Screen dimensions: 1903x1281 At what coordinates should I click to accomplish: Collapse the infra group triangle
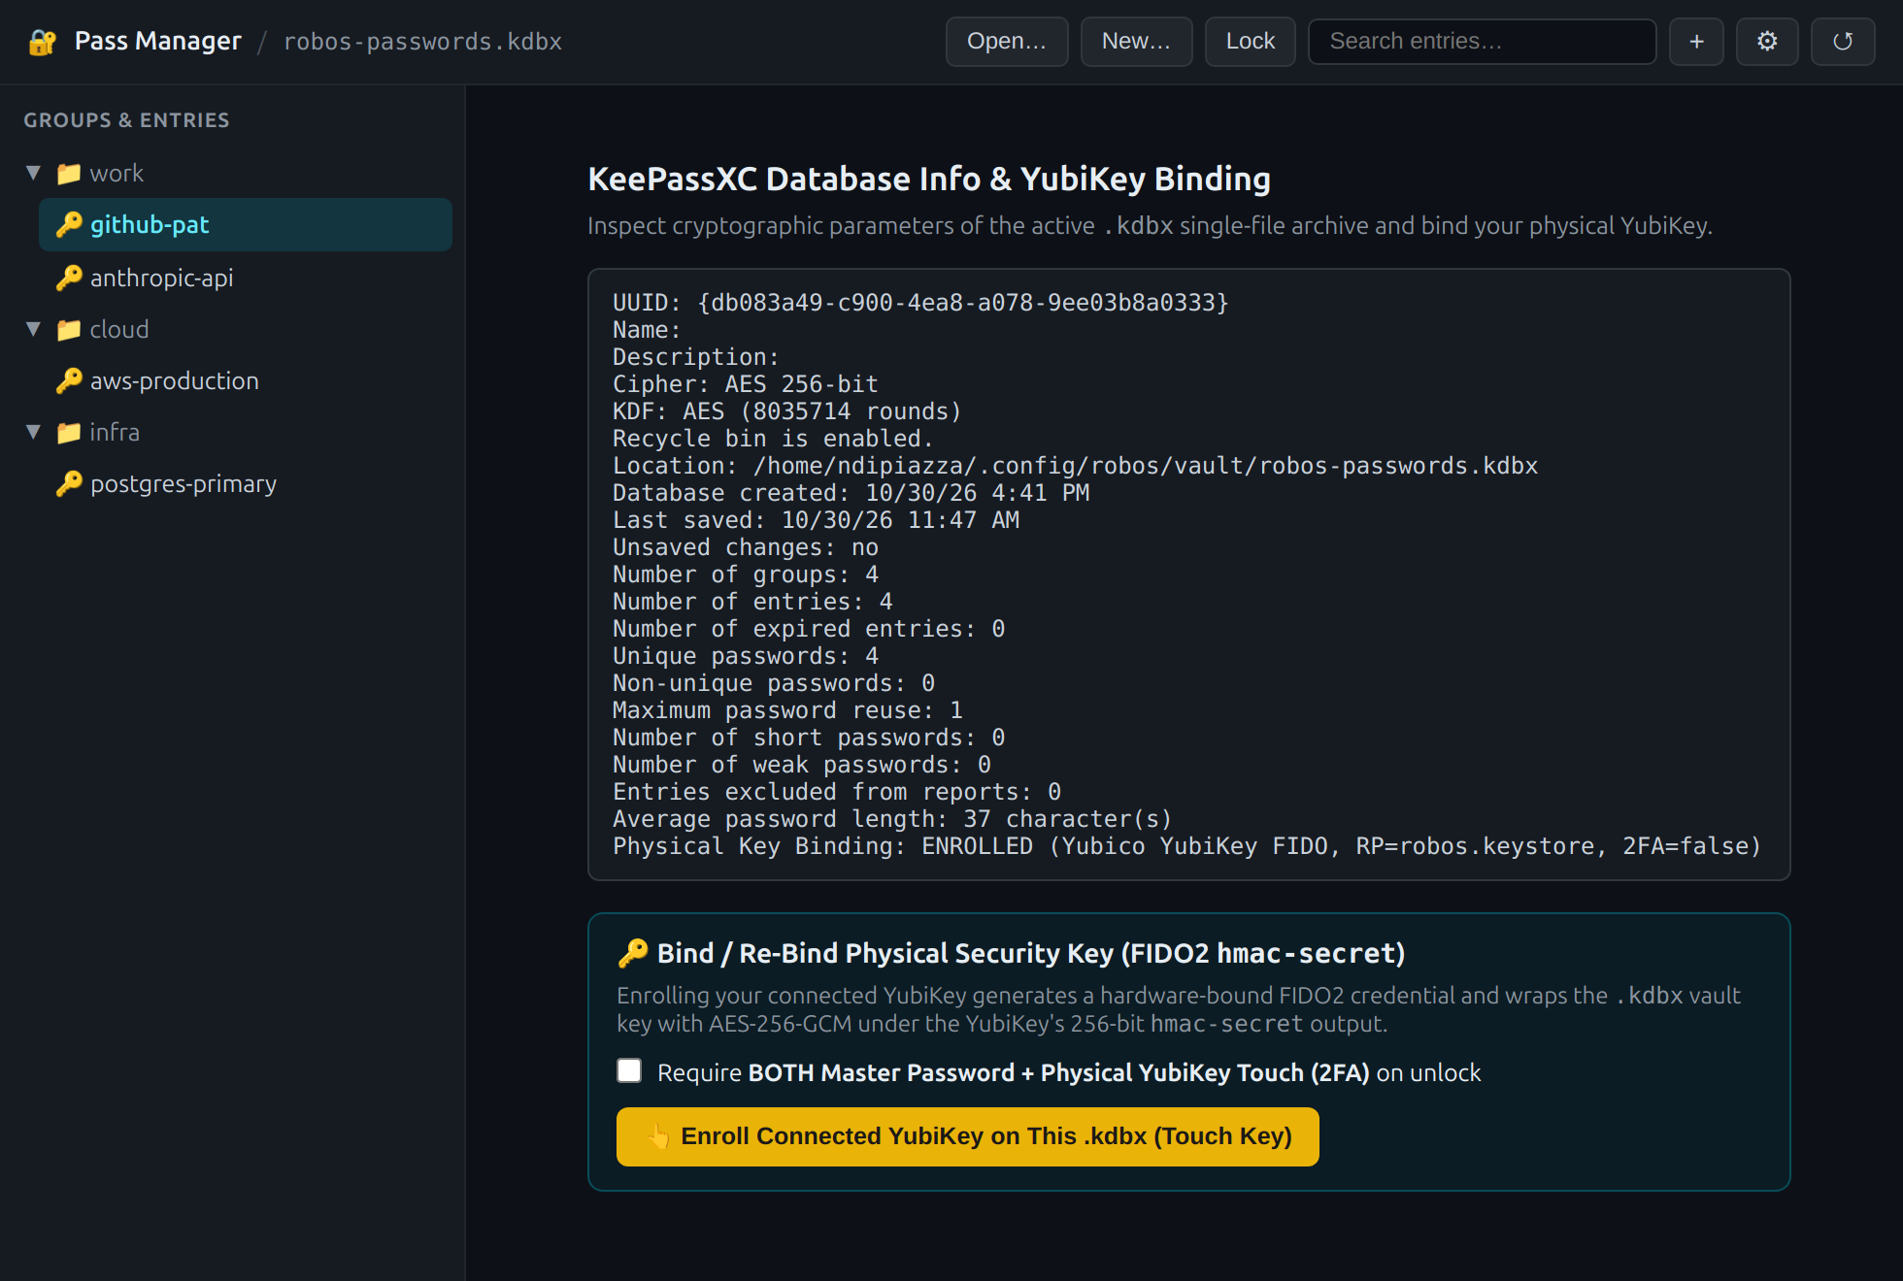pos(34,433)
